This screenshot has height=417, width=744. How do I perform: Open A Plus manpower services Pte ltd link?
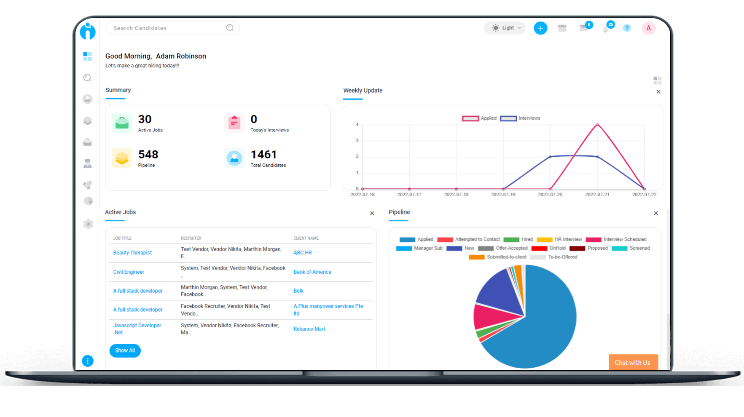[x=328, y=310]
